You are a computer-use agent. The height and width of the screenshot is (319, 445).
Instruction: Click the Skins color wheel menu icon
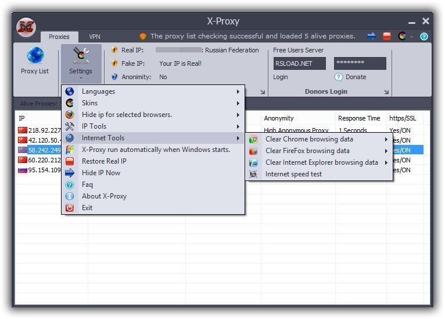pyautogui.click(x=70, y=103)
